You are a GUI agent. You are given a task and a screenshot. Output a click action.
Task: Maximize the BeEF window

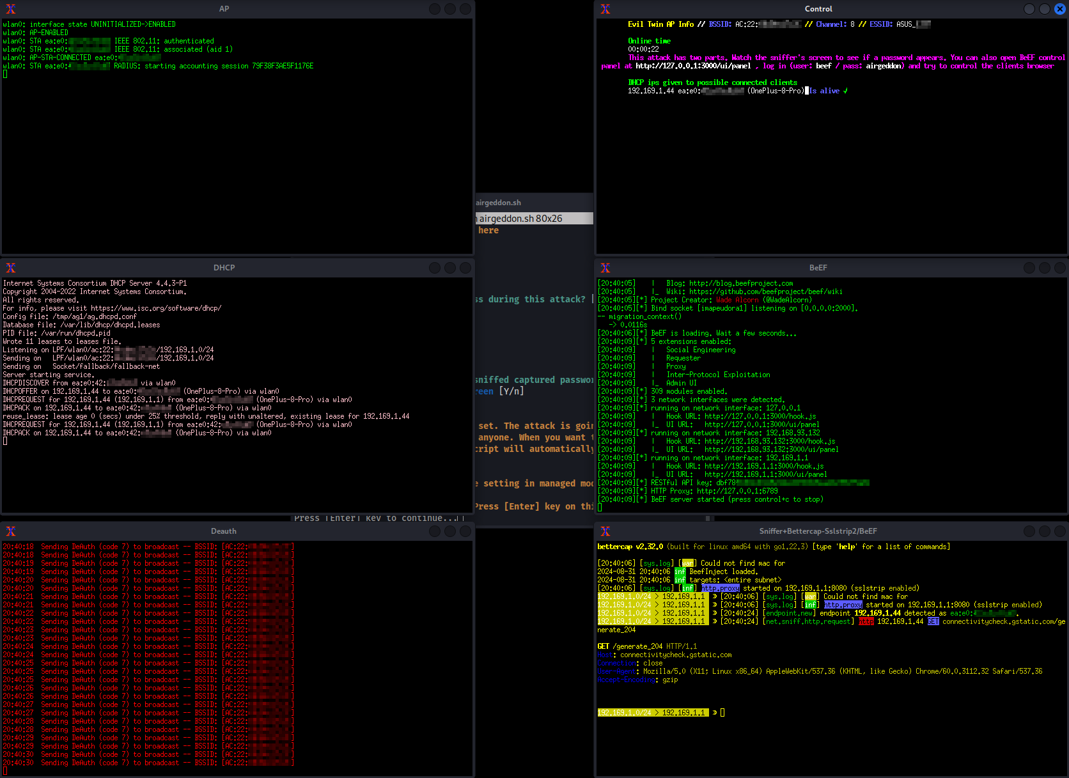[1044, 268]
